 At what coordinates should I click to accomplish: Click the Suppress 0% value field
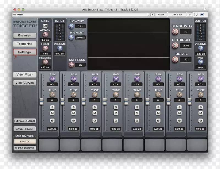tap(80, 65)
